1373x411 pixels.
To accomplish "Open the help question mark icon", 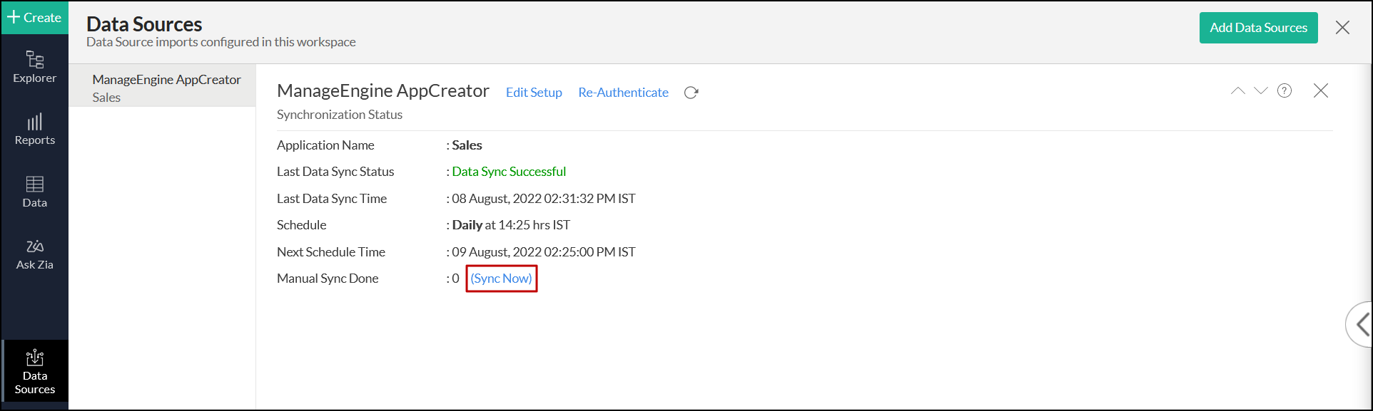I will pos(1285,90).
